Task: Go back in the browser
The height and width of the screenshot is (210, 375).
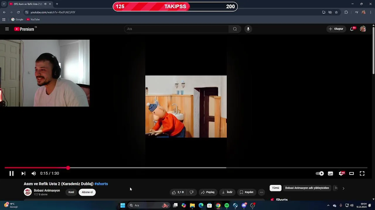Action: click(x=4, y=12)
